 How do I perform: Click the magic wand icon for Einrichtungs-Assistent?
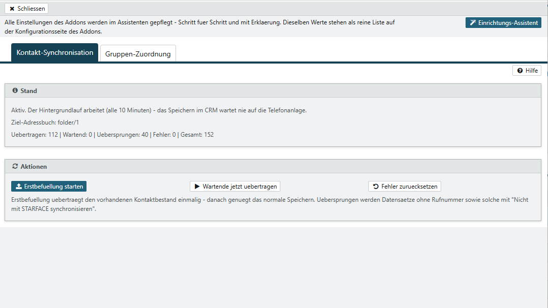[x=473, y=23]
